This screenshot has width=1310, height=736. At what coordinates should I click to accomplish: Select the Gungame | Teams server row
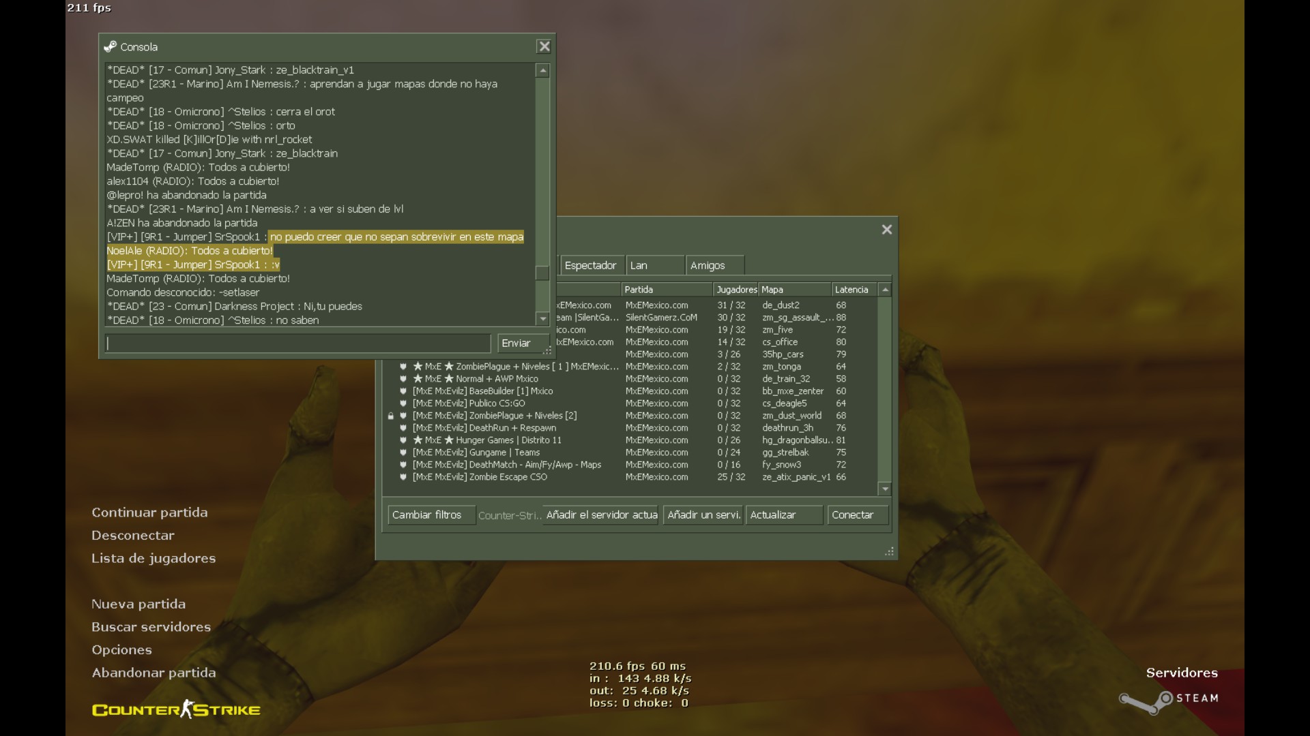click(631, 453)
